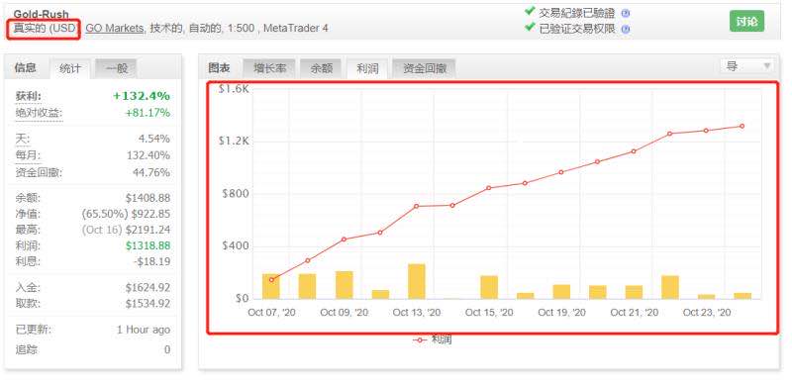Click green checkmark next to 交易紀錄已驗證
Screen dimensions: 792x386
(530, 11)
